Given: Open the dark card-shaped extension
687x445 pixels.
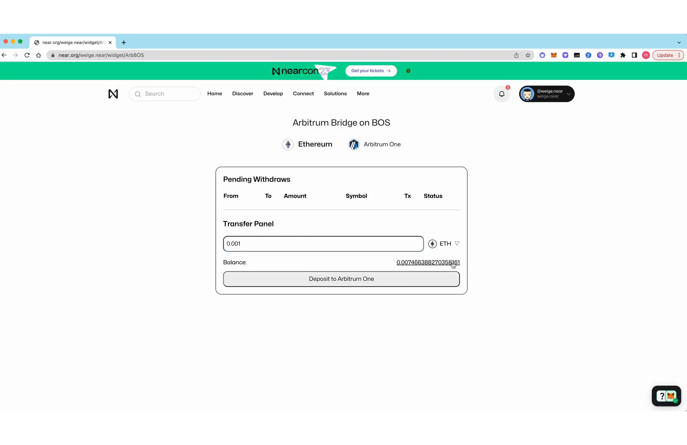Looking at the screenshot, I should (x=577, y=55).
